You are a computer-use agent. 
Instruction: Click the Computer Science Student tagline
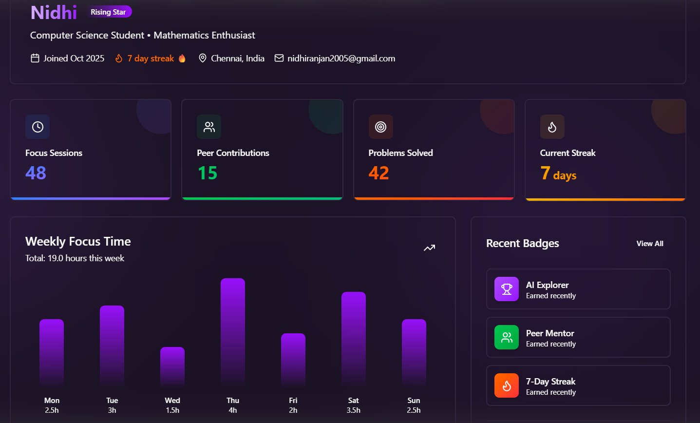click(x=143, y=35)
